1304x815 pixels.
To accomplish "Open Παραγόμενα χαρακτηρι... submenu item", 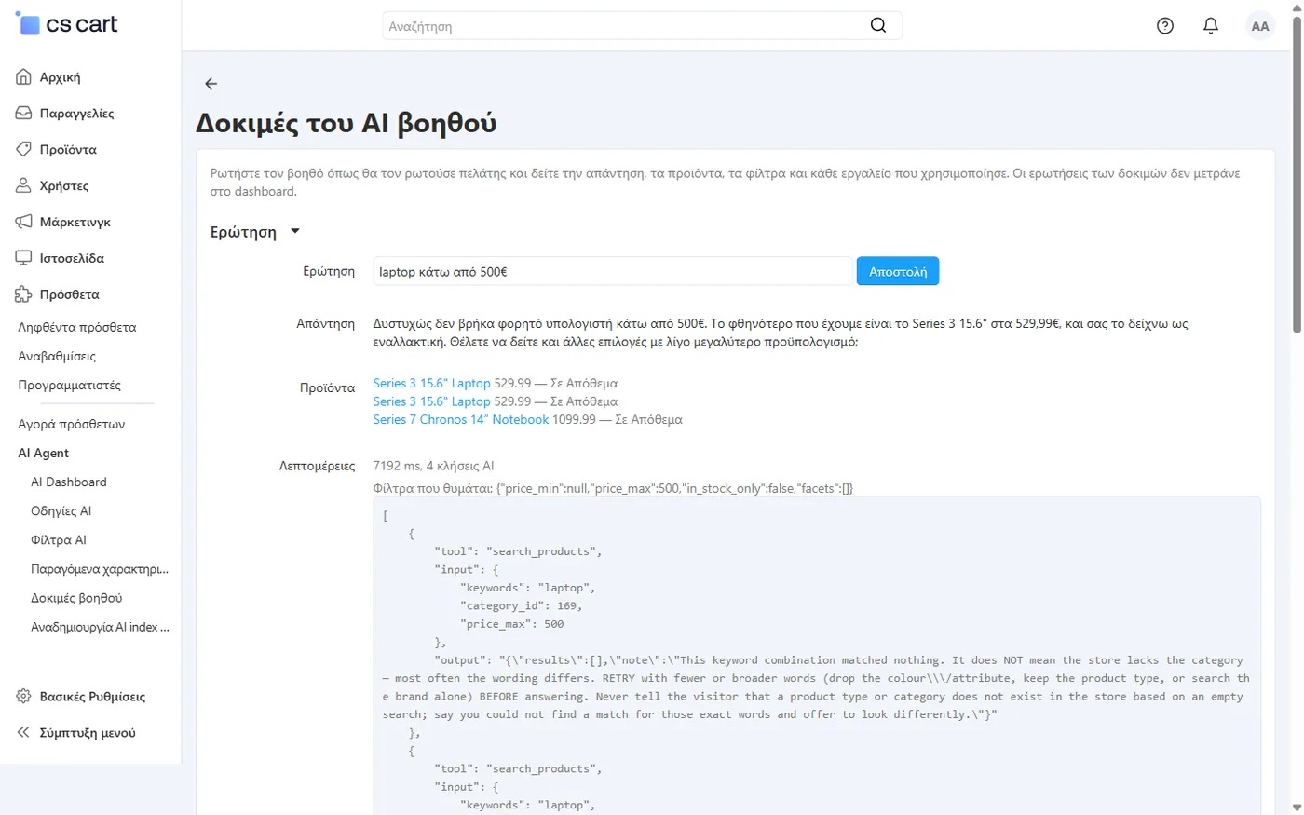I will coord(100,568).
